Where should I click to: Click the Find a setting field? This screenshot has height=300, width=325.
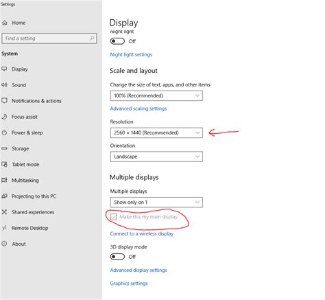coord(49,38)
